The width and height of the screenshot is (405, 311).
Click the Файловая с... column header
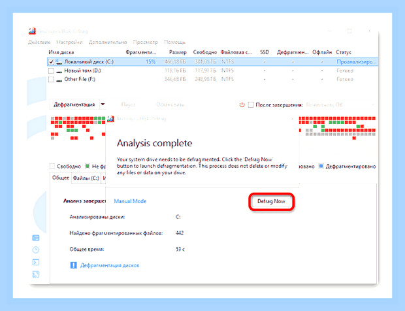tap(236, 52)
